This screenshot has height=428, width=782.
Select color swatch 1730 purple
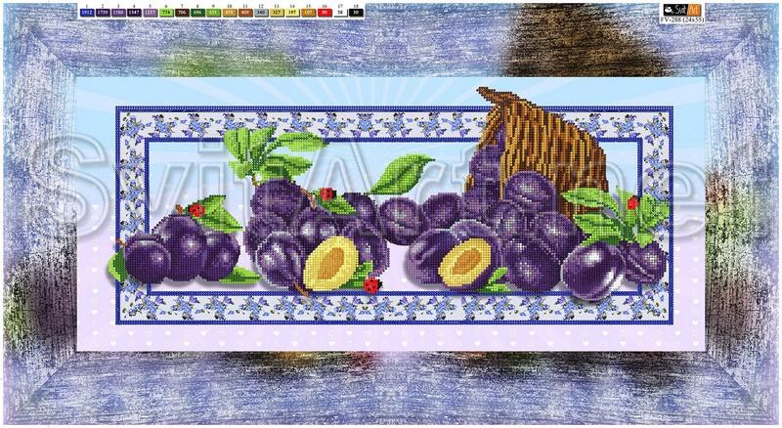[x=105, y=13]
